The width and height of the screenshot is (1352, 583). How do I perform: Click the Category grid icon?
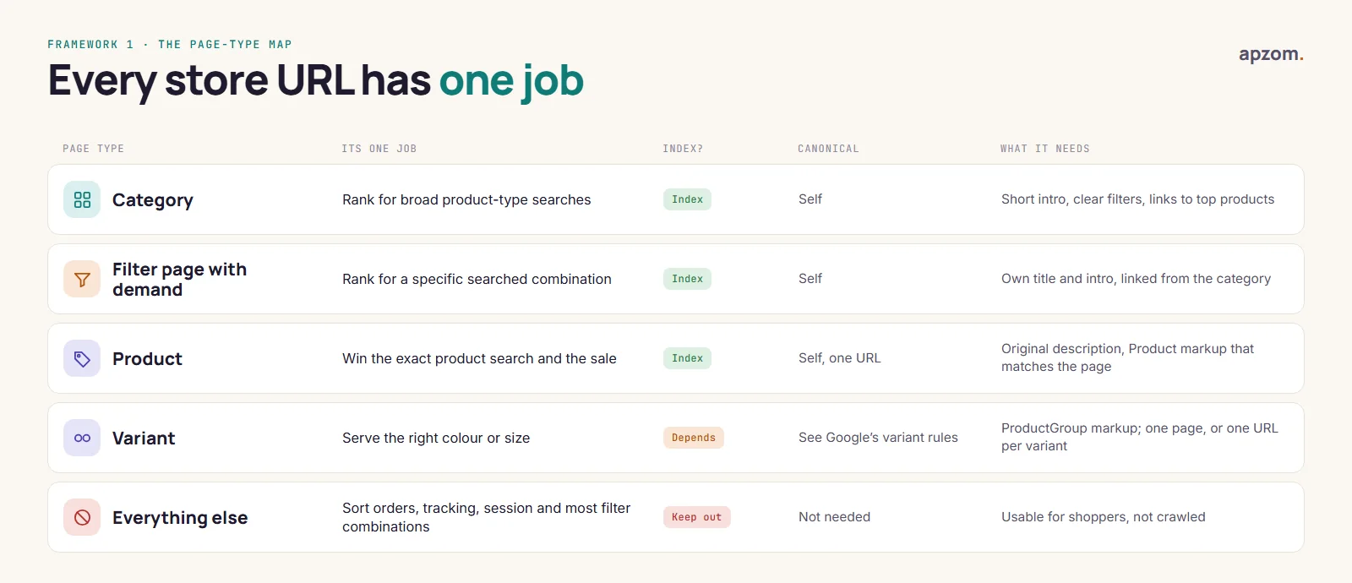82,199
